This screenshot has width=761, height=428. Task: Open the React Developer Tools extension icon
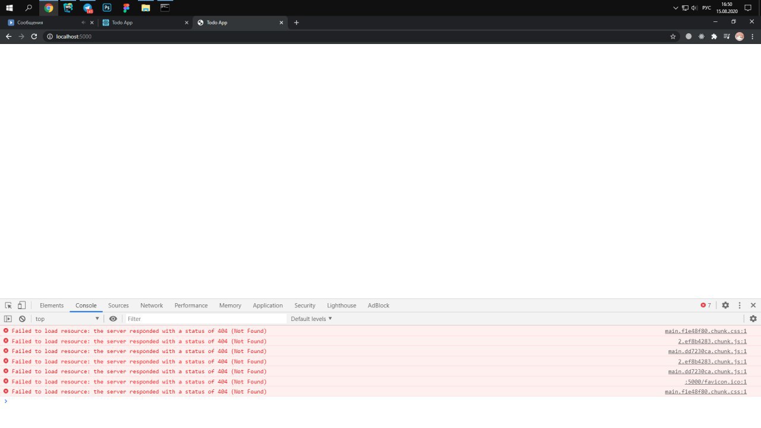(x=702, y=36)
